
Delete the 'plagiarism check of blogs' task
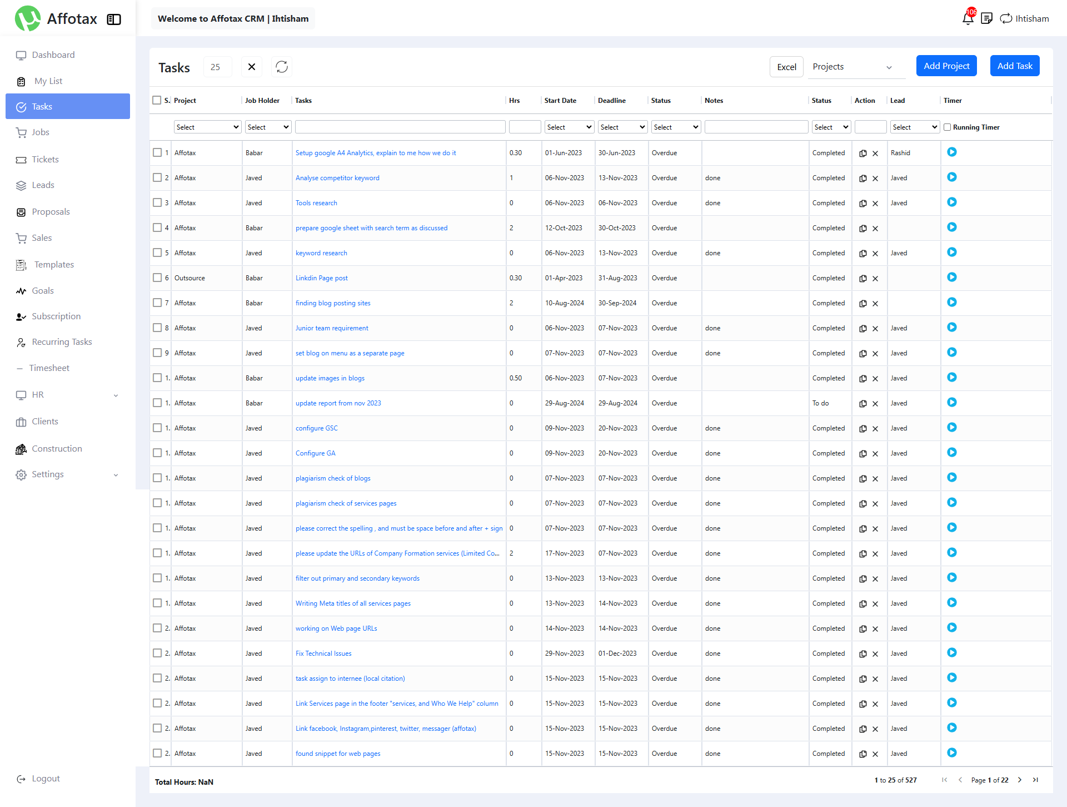[875, 479]
